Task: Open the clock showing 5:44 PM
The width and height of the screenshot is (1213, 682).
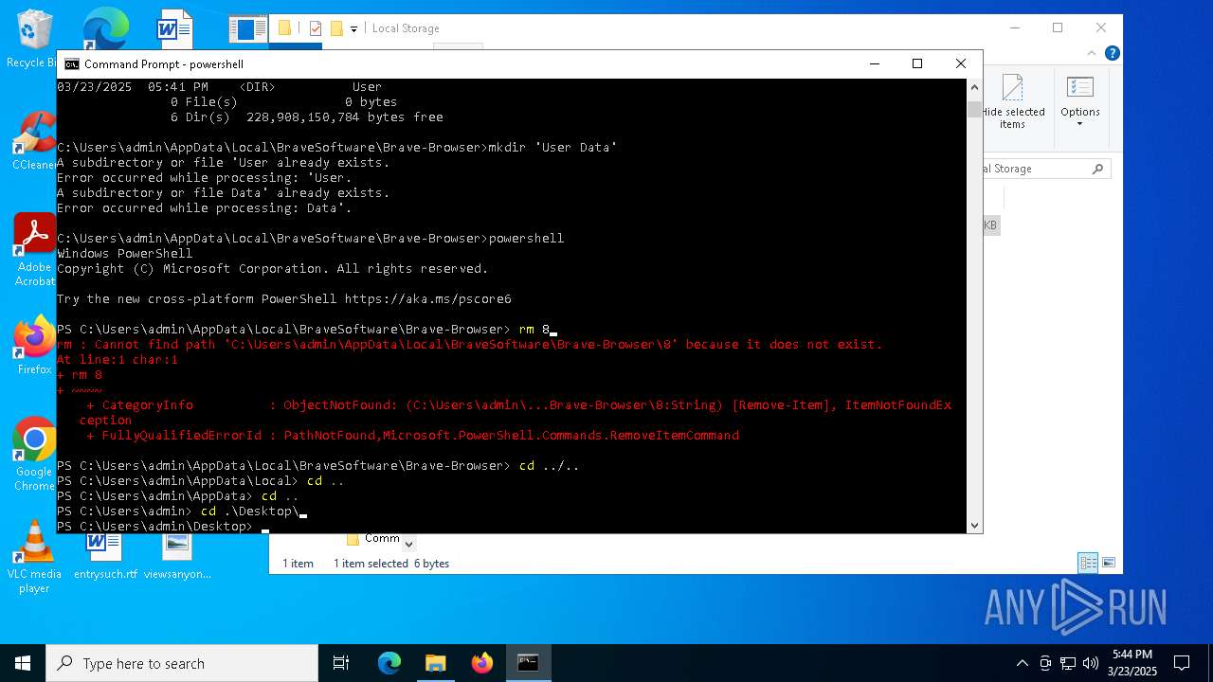Action: point(1132,663)
